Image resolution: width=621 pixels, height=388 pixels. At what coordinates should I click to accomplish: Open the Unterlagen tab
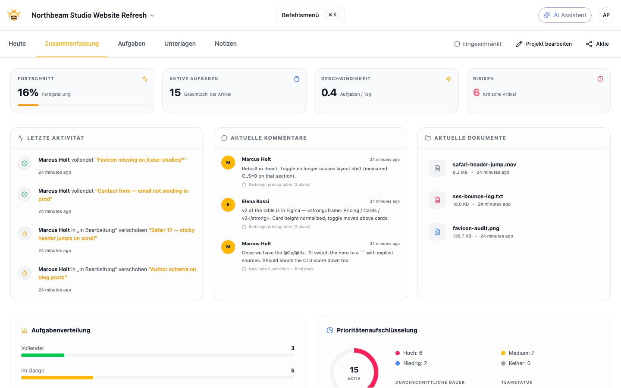coord(180,44)
